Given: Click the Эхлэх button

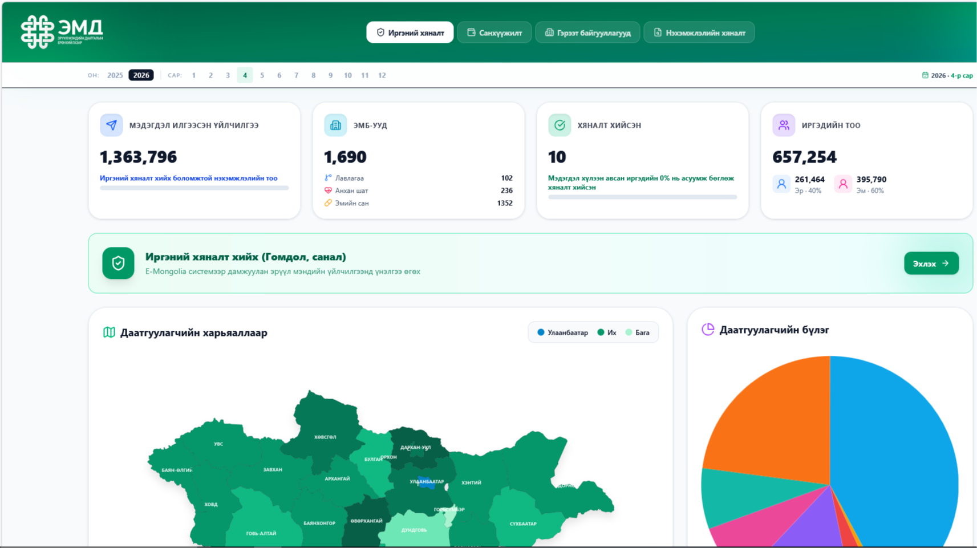Looking at the screenshot, I should 931,263.
